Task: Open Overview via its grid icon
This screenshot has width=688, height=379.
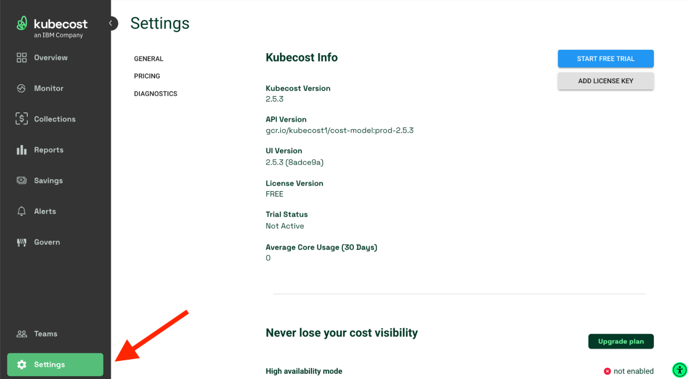Action: [21, 58]
